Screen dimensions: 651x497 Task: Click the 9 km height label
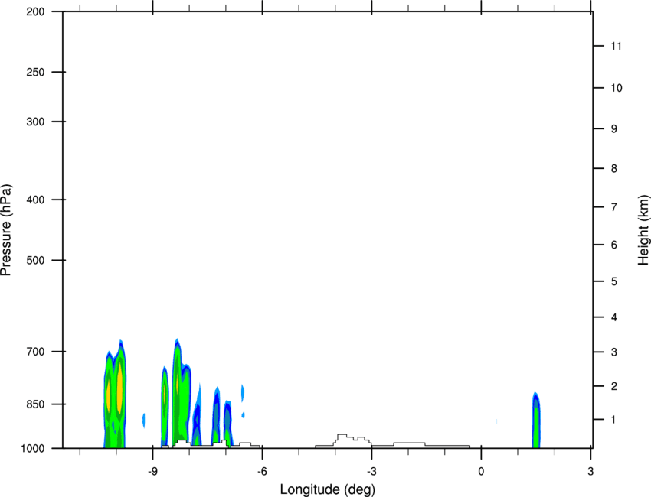click(x=614, y=129)
